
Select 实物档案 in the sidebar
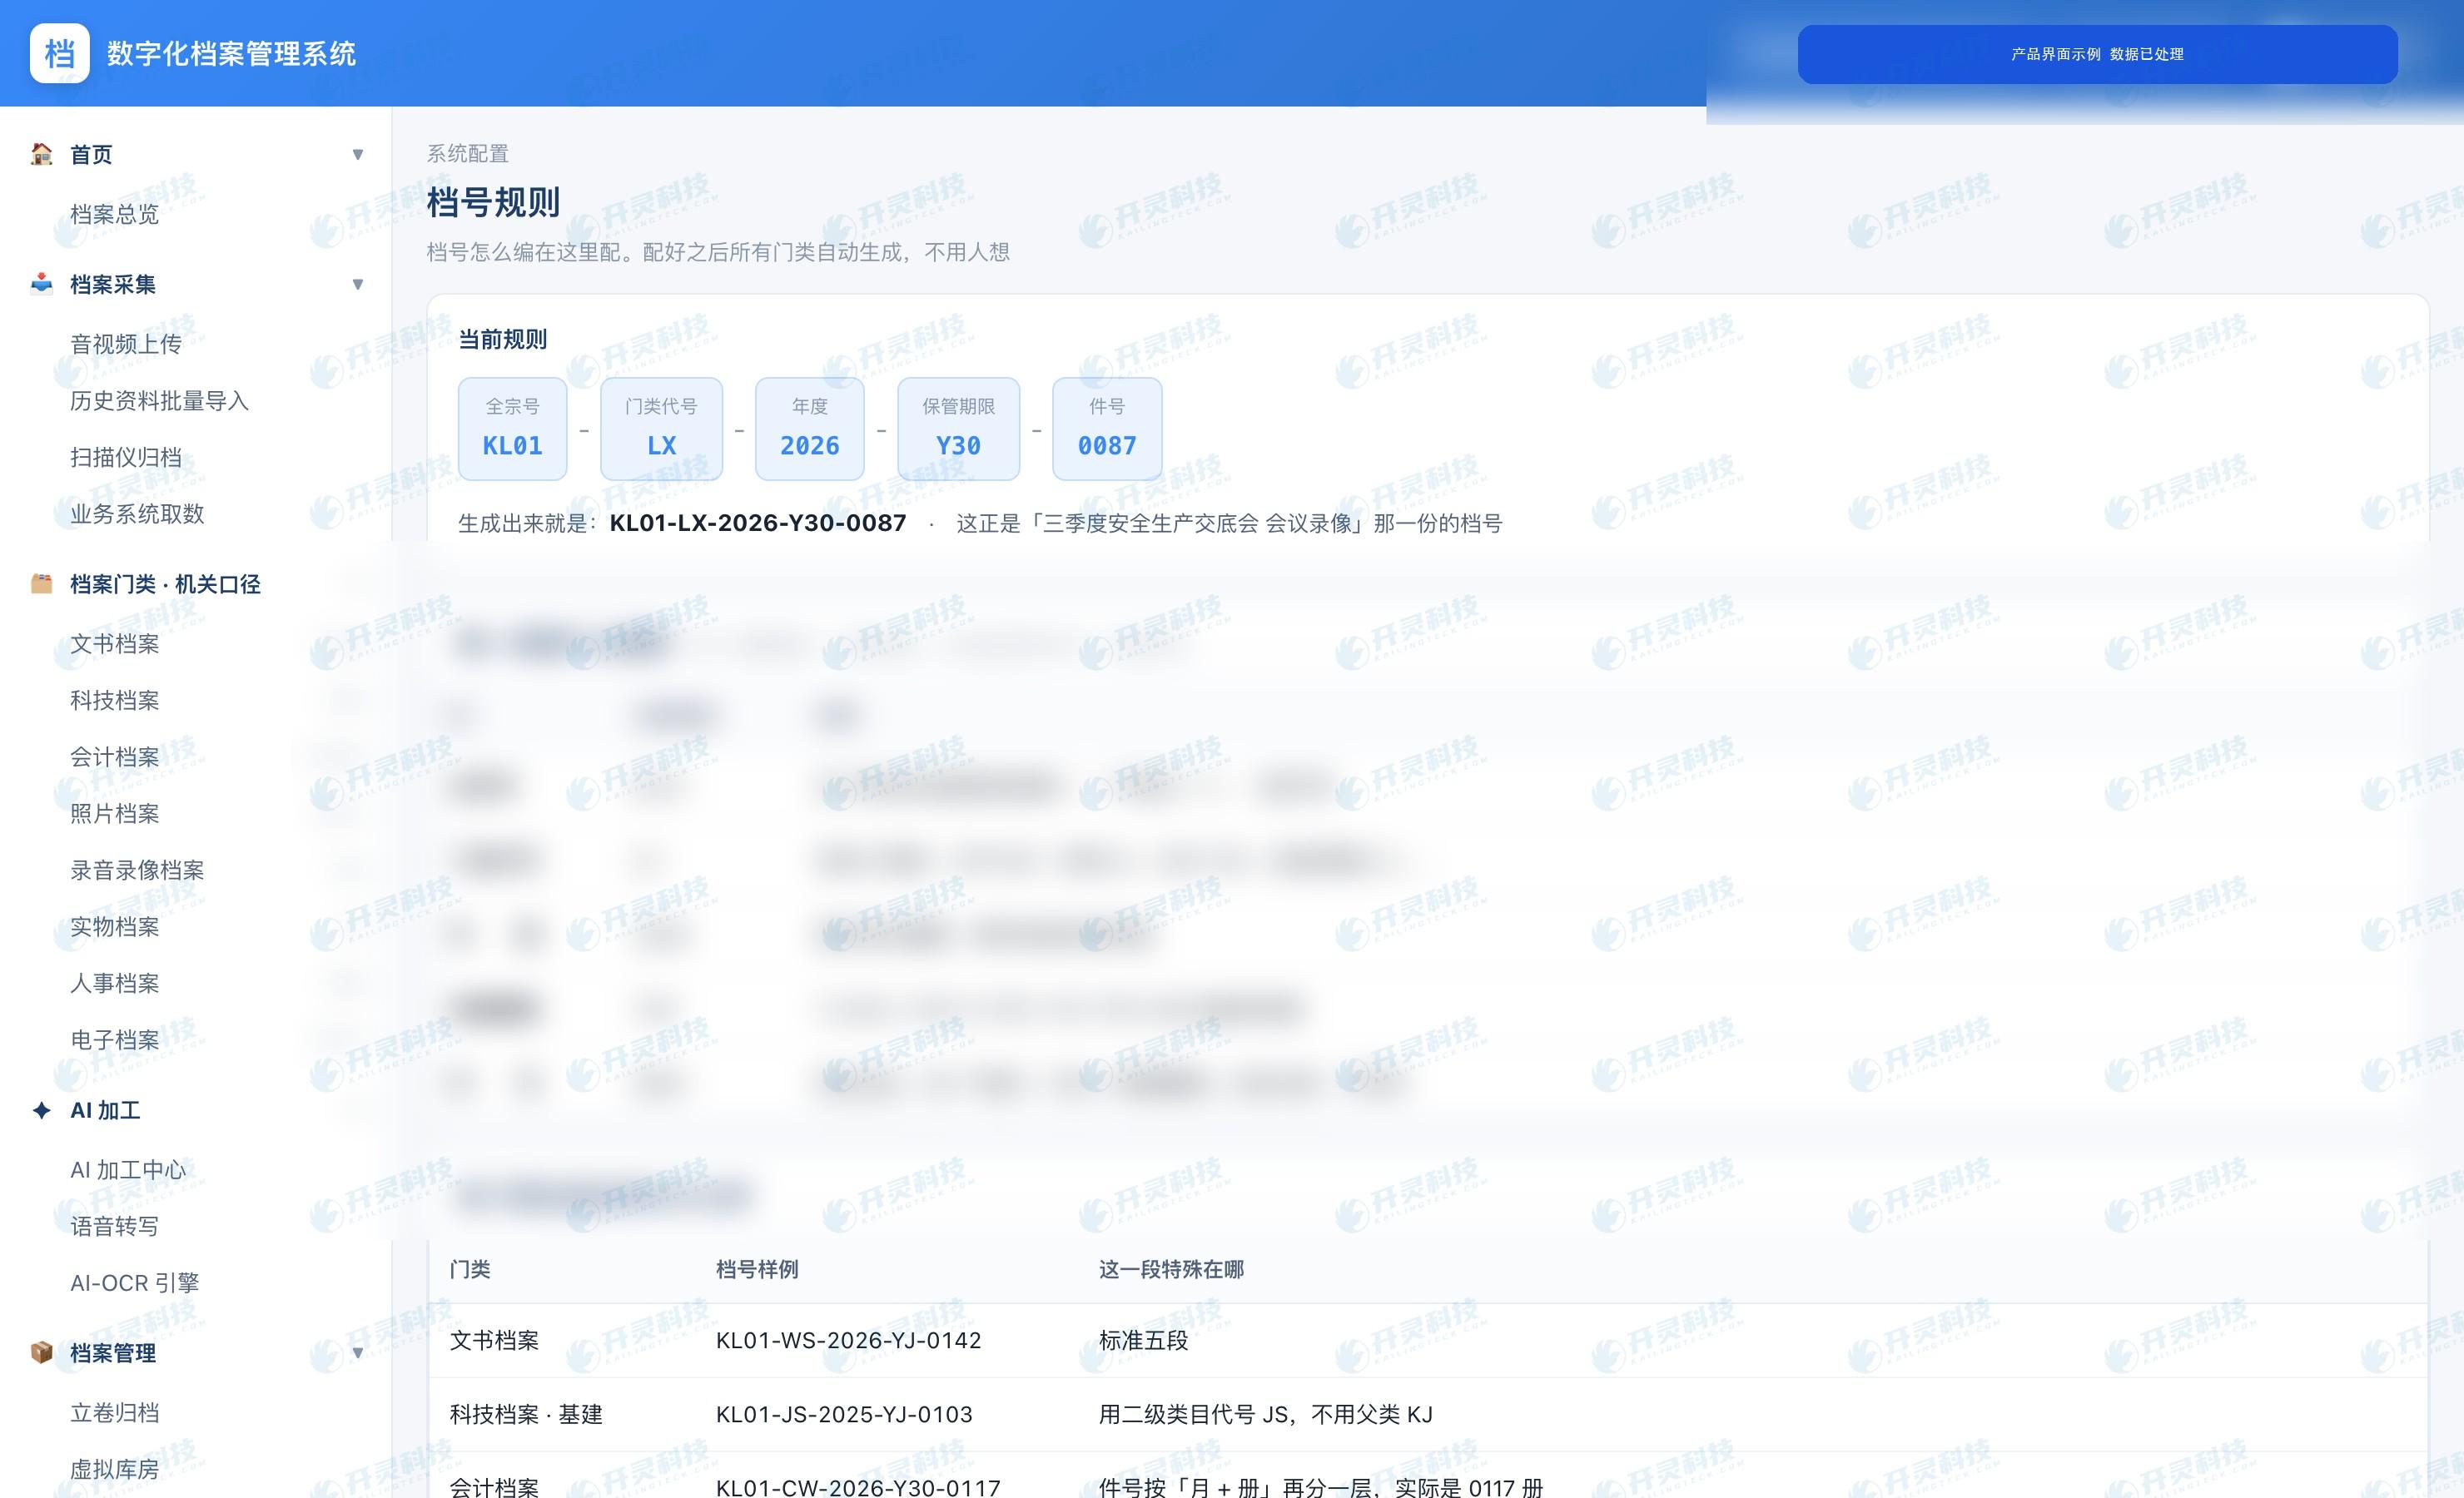115,927
